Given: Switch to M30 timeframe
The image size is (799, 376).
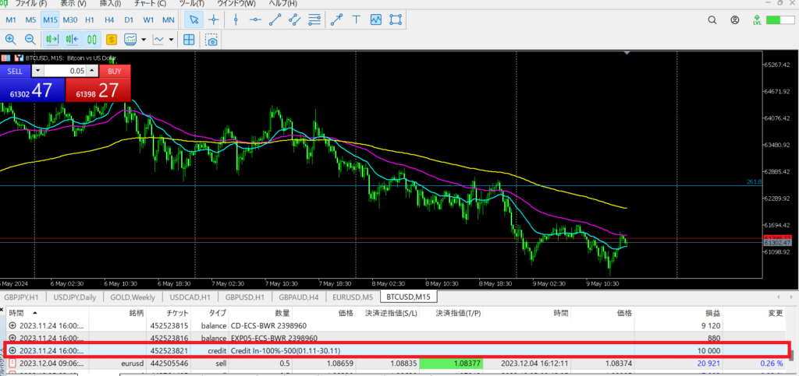Looking at the screenshot, I should [69, 19].
